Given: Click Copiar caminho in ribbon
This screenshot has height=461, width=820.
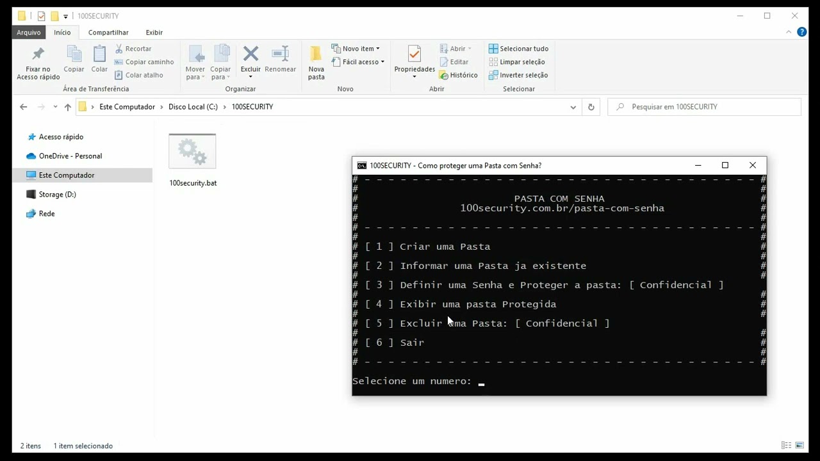Looking at the screenshot, I should tap(144, 62).
